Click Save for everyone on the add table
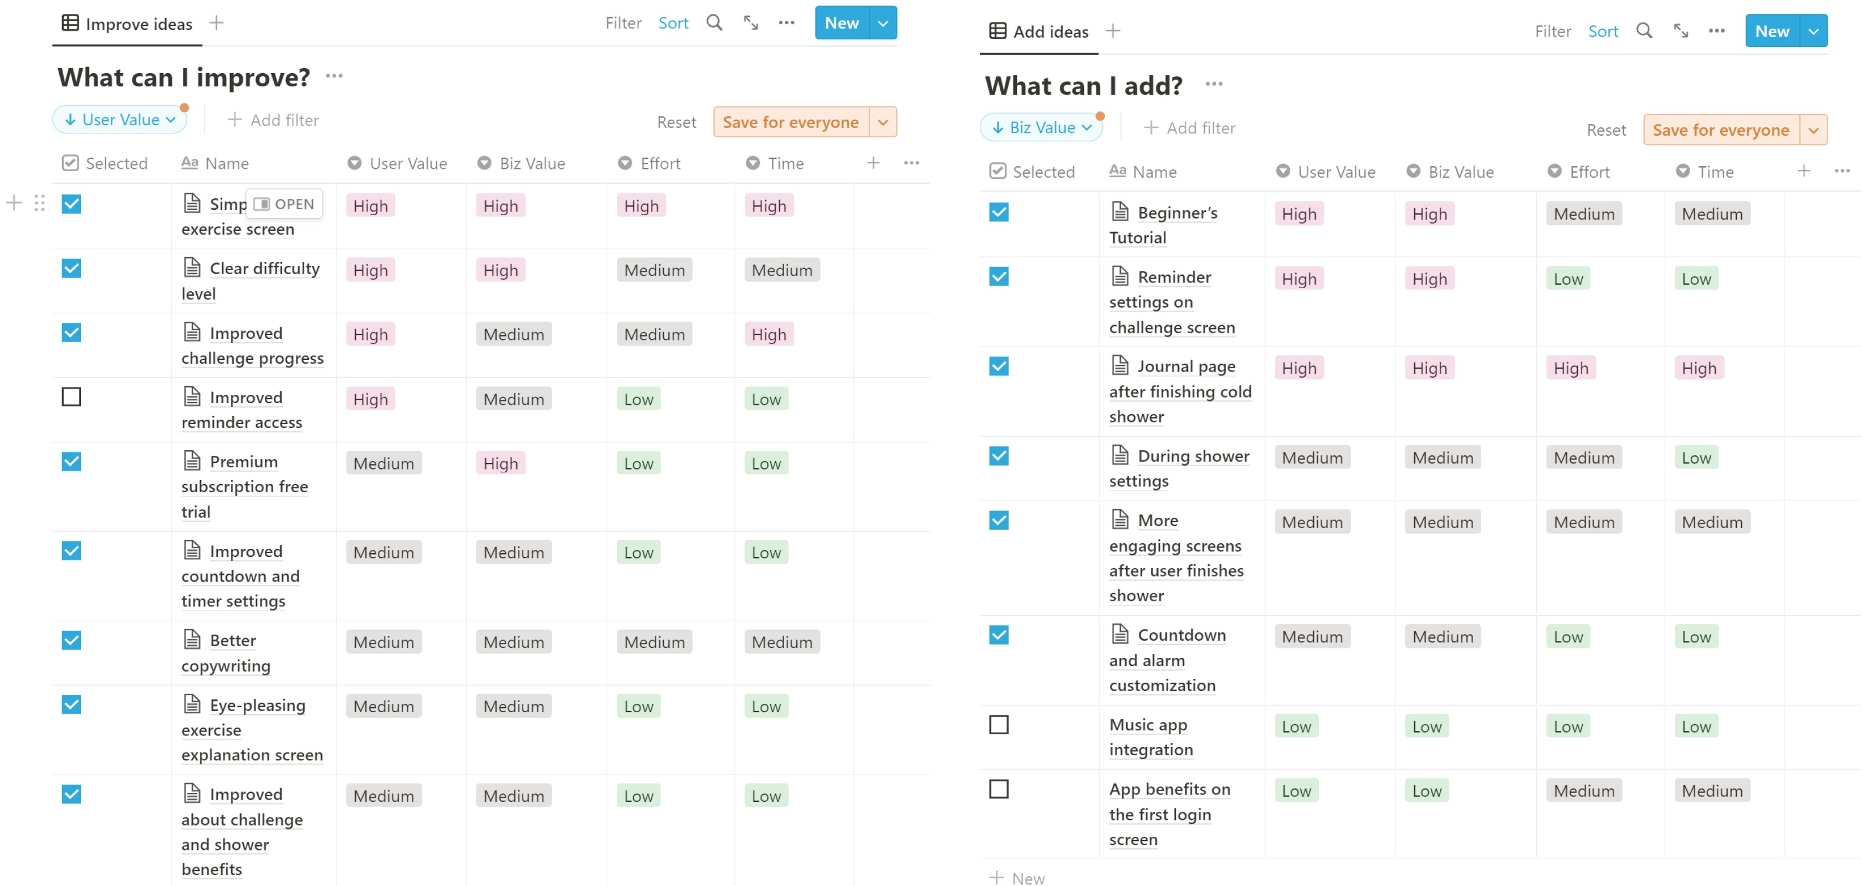Image resolution: width=1862 pixels, height=886 pixels. pyautogui.click(x=1720, y=130)
